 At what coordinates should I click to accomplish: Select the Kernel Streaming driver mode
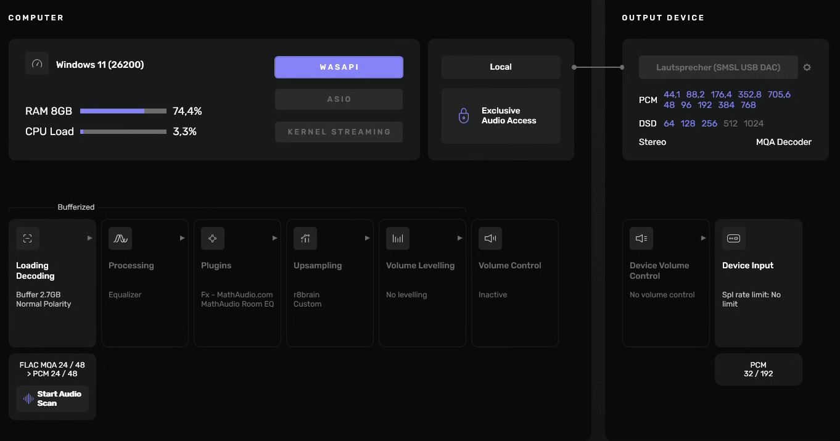tap(339, 132)
